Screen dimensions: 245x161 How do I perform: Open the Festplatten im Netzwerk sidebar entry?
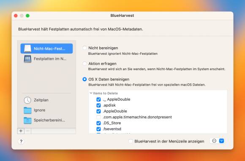[x=46, y=59]
